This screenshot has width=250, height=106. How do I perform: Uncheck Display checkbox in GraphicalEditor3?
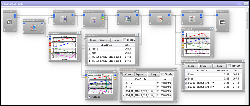pyautogui.click(x=89, y=97)
